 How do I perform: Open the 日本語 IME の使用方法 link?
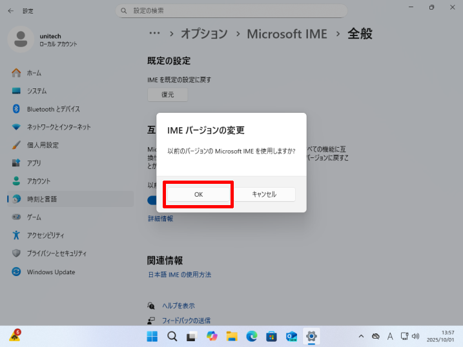pos(180,275)
